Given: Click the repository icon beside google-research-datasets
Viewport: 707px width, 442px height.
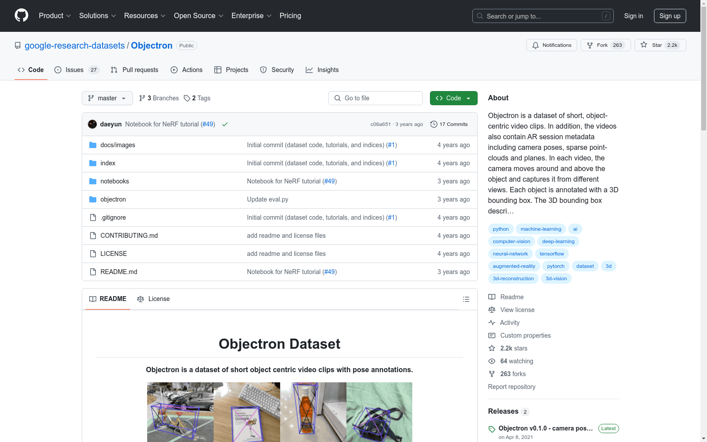Looking at the screenshot, I should 18,46.
